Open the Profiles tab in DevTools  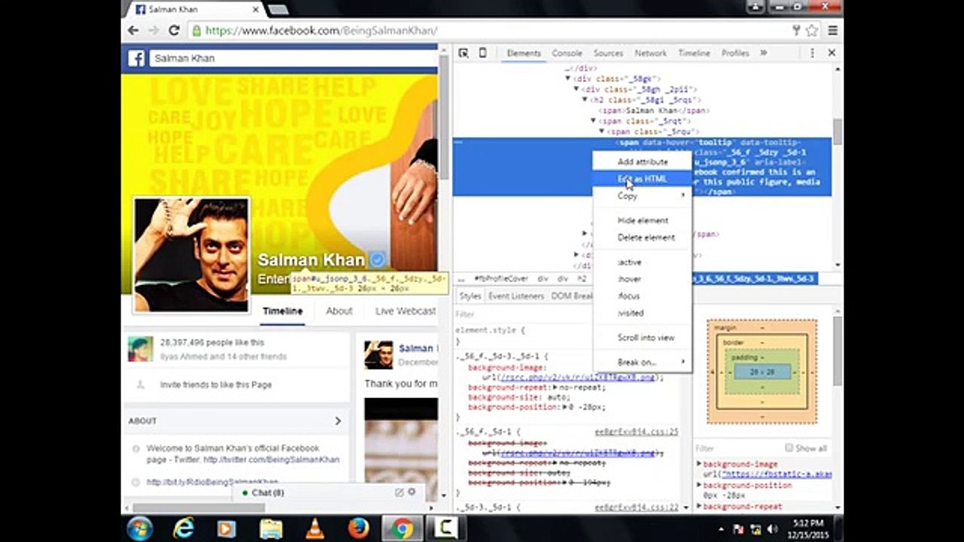[x=735, y=53]
